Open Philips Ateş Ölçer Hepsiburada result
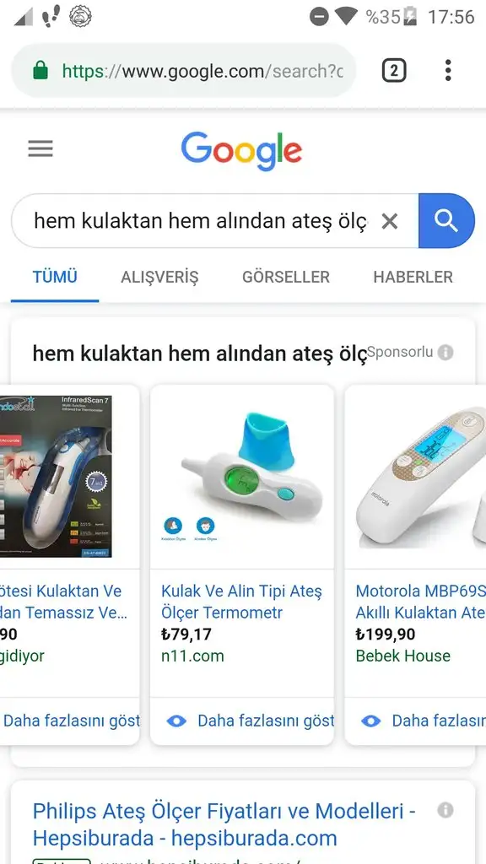 (224, 825)
